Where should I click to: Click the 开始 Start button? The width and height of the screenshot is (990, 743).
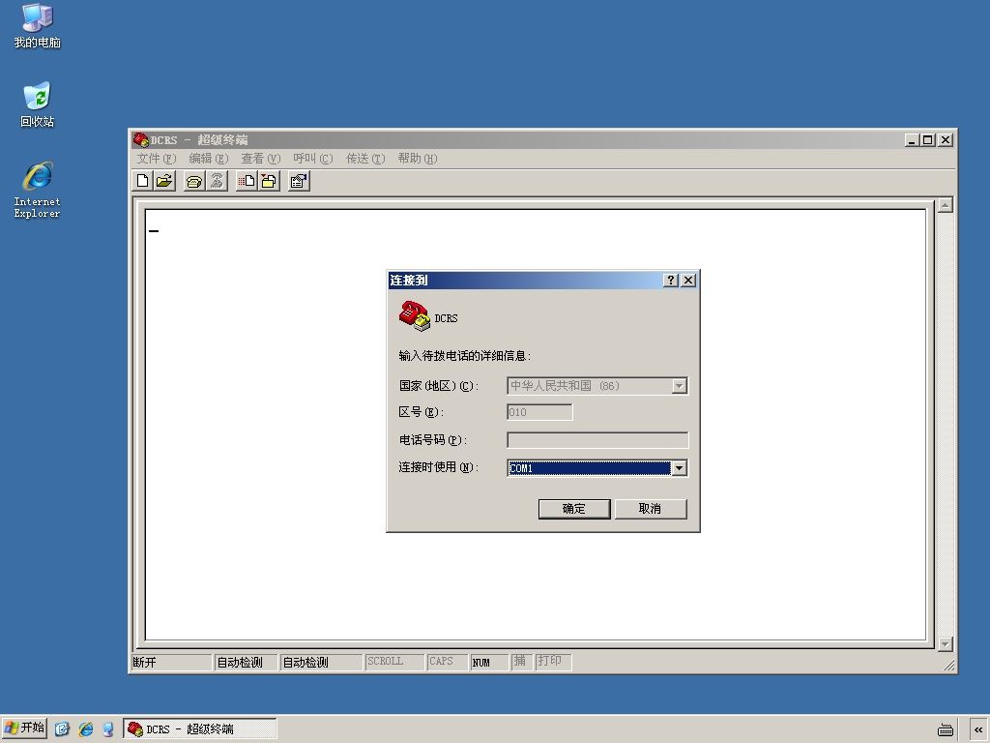24,728
